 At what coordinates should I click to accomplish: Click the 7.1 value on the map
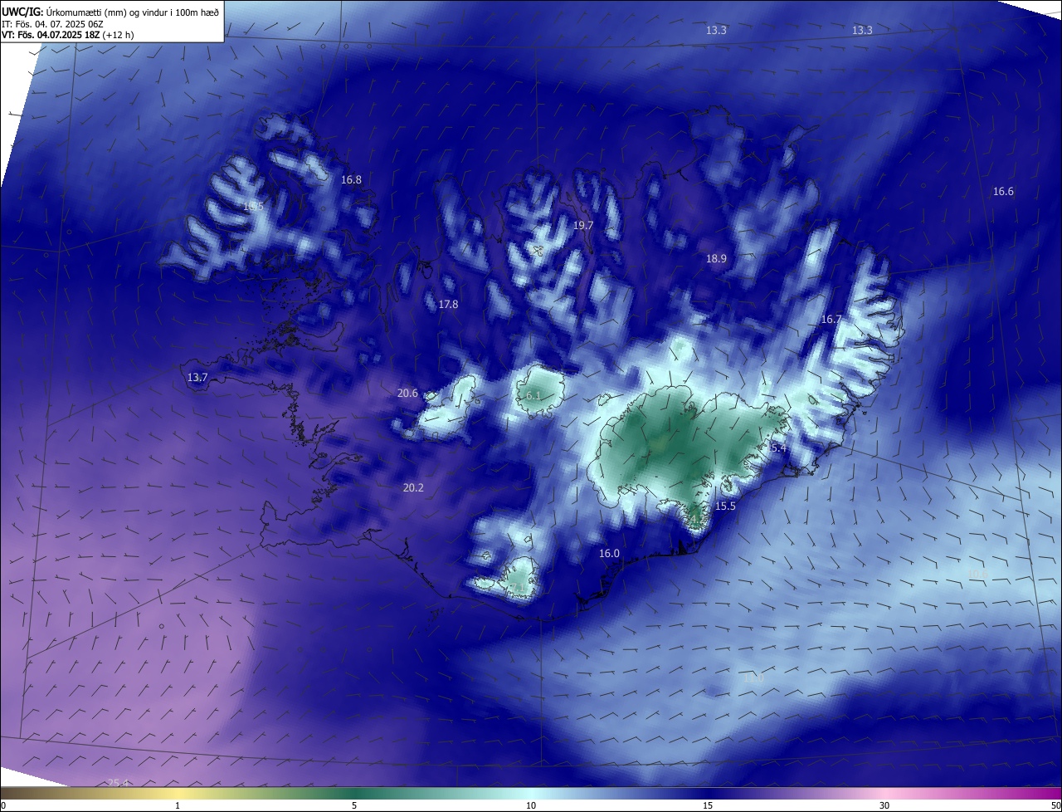(518, 587)
